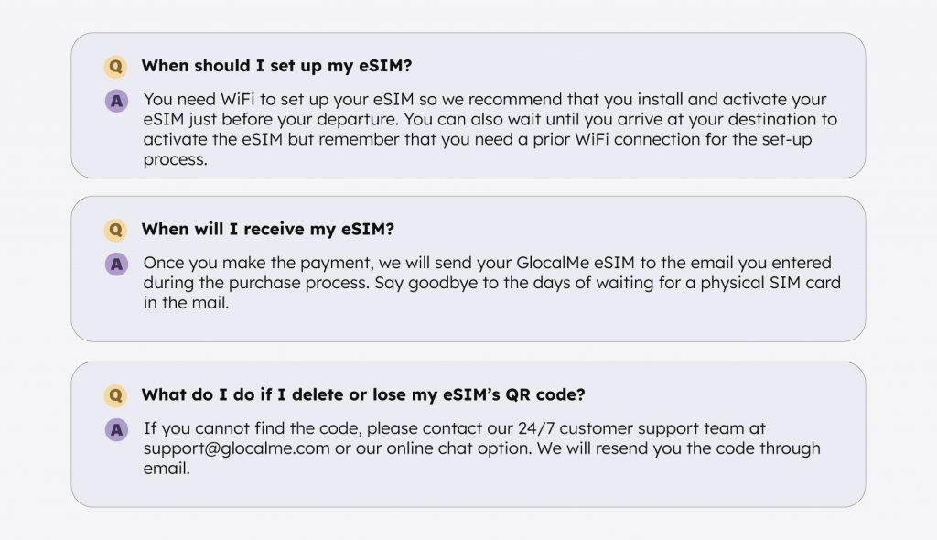Click the A icon beside "If you cannot find the code"
Image resolution: width=937 pixels, height=540 pixels.
coord(116,429)
